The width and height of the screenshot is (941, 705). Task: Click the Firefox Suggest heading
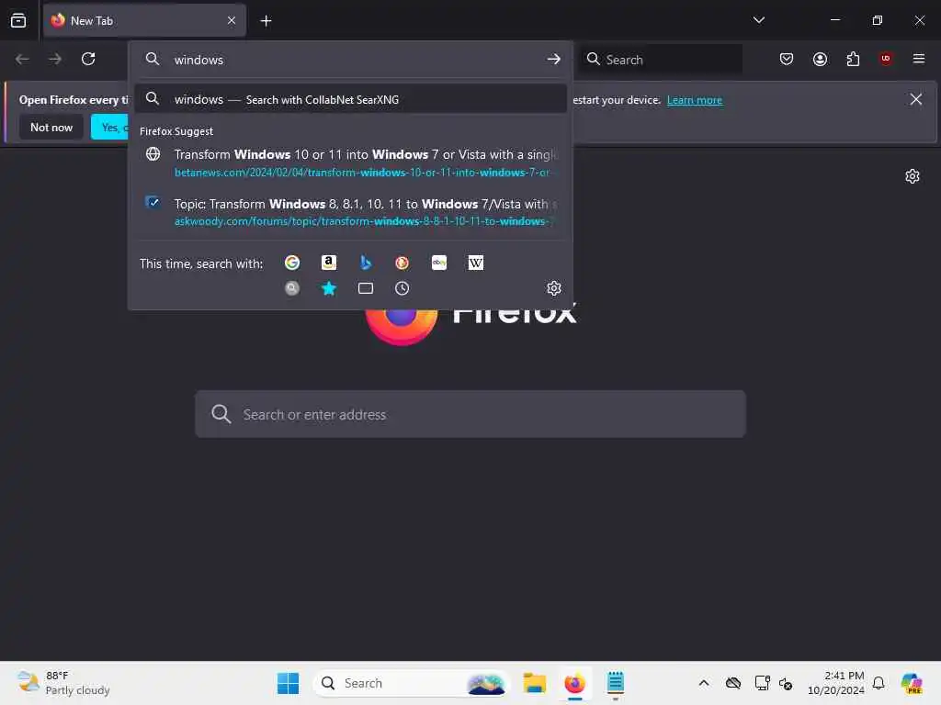(176, 131)
